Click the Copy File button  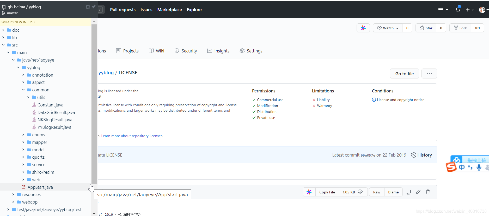click(327, 192)
